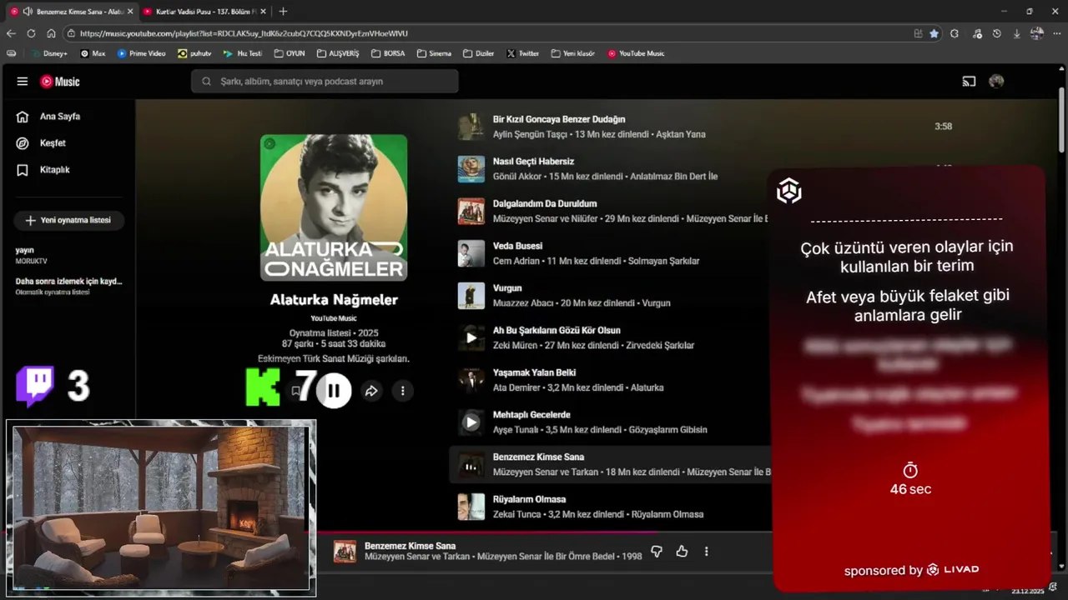Open artist link Muazzez Abacı
The height and width of the screenshot is (600, 1068).
point(522,303)
